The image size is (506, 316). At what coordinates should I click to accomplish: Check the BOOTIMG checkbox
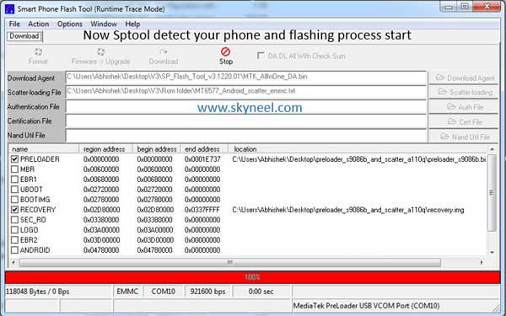pos(14,199)
